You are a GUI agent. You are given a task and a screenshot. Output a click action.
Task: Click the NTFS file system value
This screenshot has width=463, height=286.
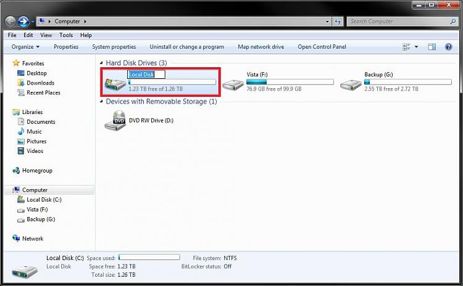point(230,258)
